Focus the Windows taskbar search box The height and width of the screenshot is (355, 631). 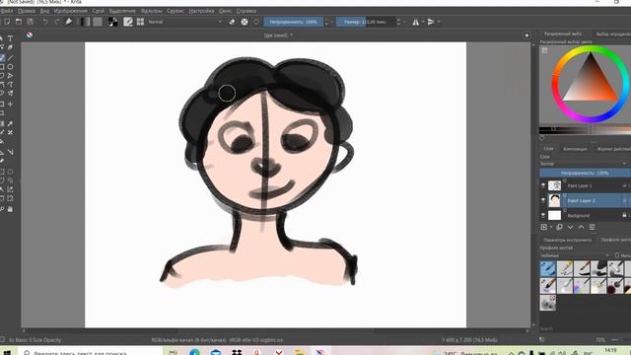90,353
